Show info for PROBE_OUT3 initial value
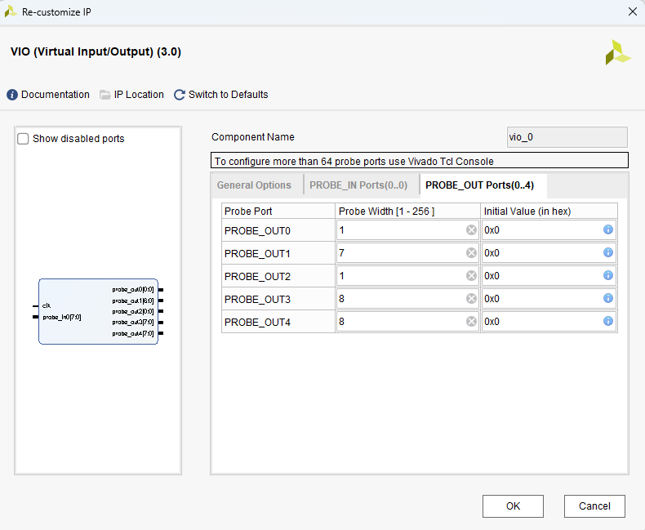The width and height of the screenshot is (645, 530). click(608, 298)
